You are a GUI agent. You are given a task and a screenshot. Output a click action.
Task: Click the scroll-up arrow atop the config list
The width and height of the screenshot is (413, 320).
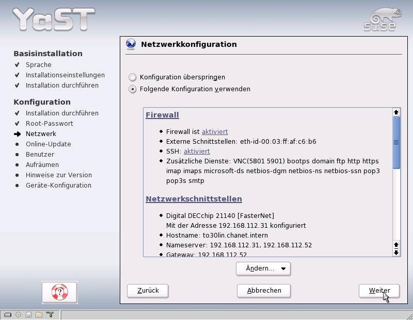click(x=396, y=112)
